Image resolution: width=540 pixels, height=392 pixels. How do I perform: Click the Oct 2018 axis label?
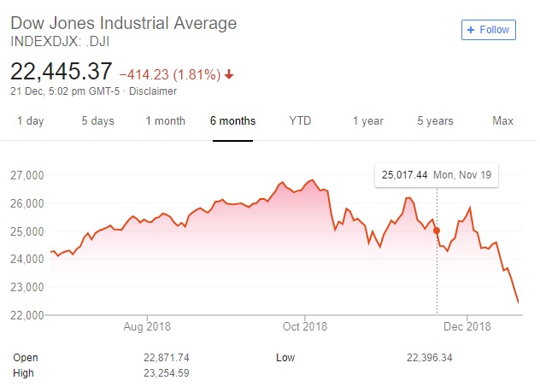pos(305,326)
